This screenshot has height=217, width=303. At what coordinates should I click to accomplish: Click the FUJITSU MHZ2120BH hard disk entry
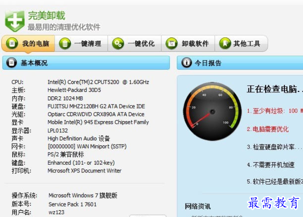pos(96,107)
